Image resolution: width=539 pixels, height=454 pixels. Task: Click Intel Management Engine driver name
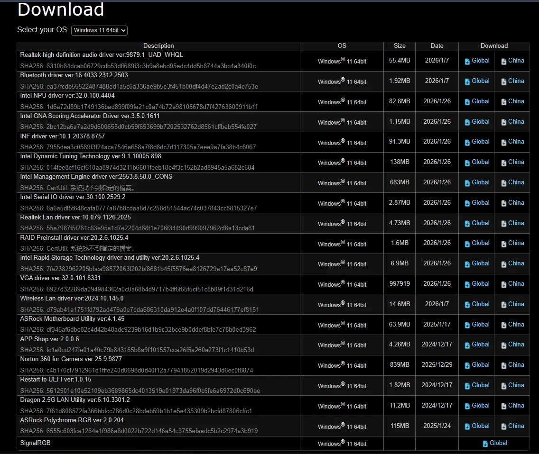coord(96,176)
